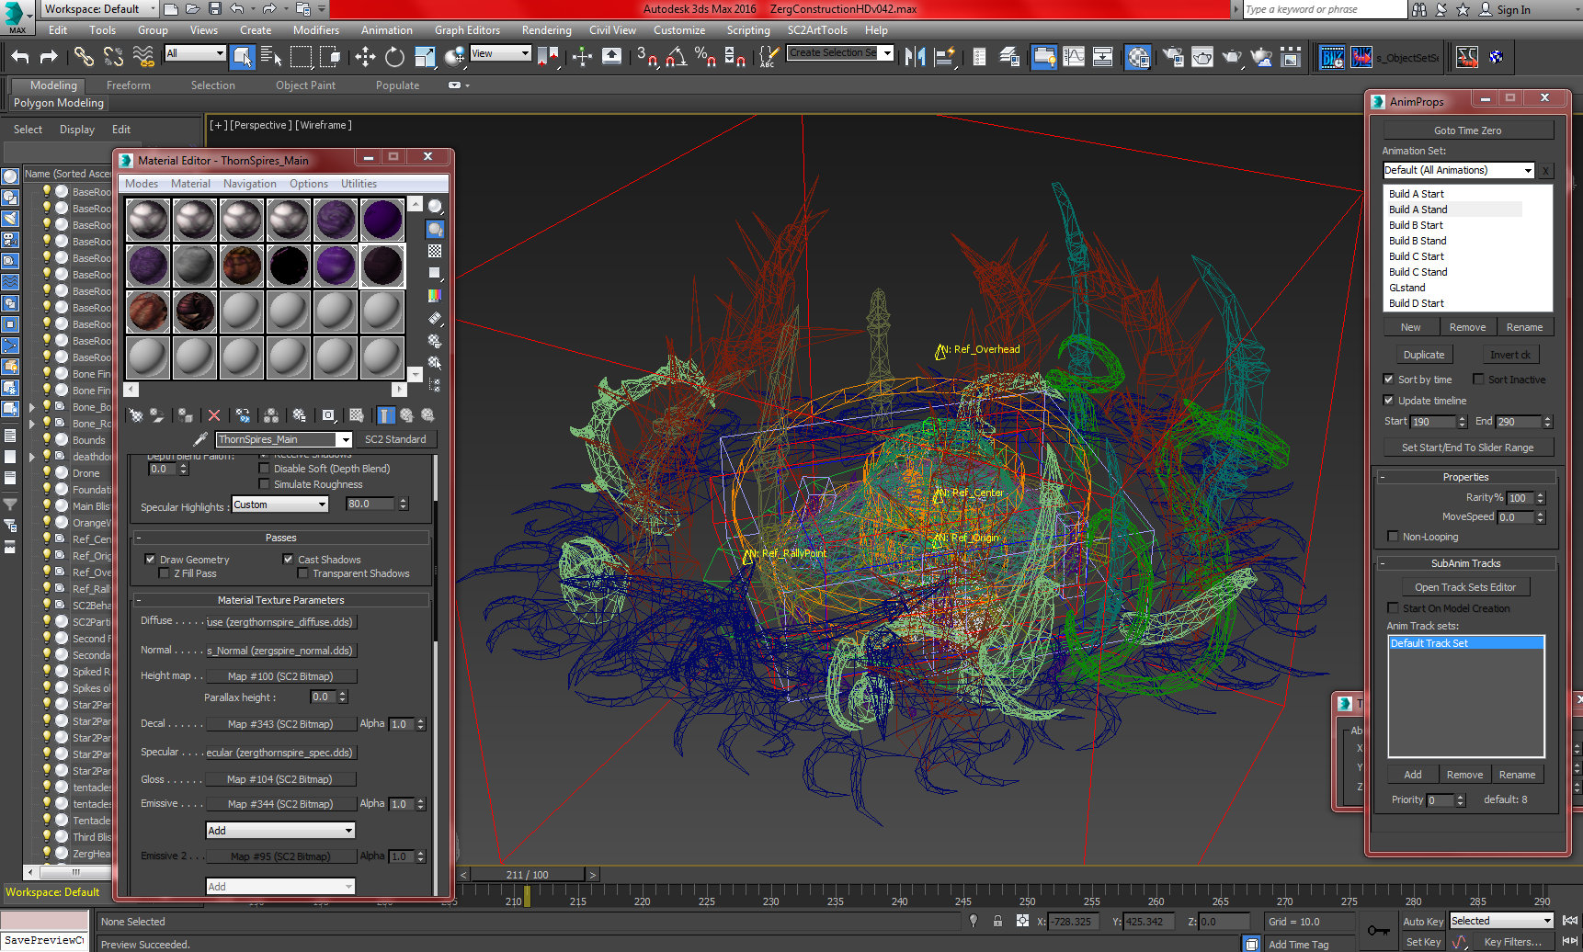Viewport: 1583px width, 952px height.
Task: Choose the Select and Uniform Scale tool
Action: tap(424, 57)
